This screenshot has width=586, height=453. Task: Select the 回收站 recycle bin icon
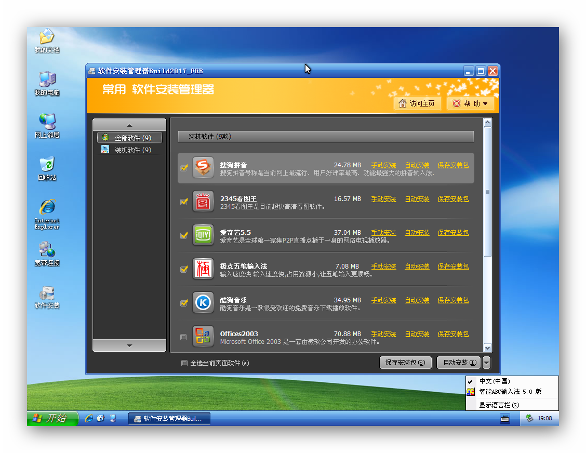(x=47, y=168)
